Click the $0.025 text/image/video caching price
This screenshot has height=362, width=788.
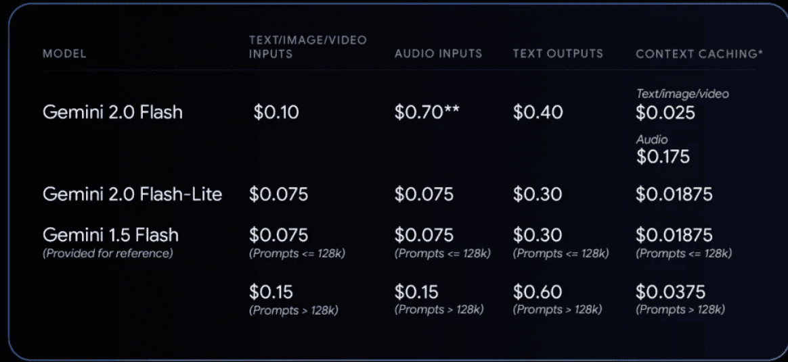point(665,112)
